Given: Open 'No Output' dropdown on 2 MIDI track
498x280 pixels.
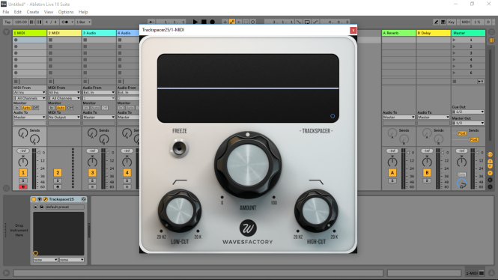Looking at the screenshot, I should (64, 117).
